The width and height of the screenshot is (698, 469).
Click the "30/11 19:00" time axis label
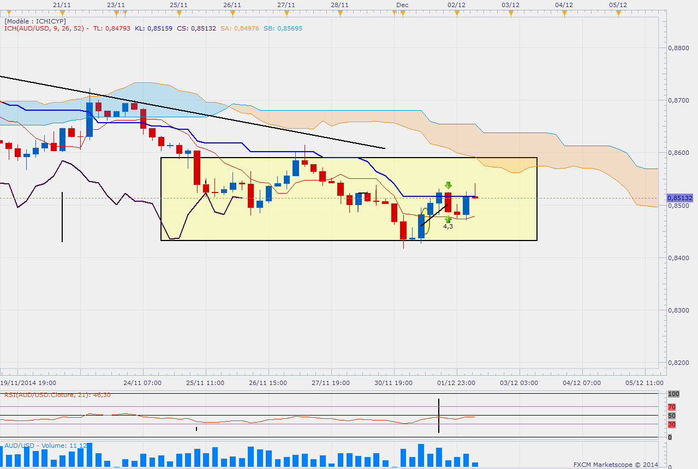(x=394, y=383)
